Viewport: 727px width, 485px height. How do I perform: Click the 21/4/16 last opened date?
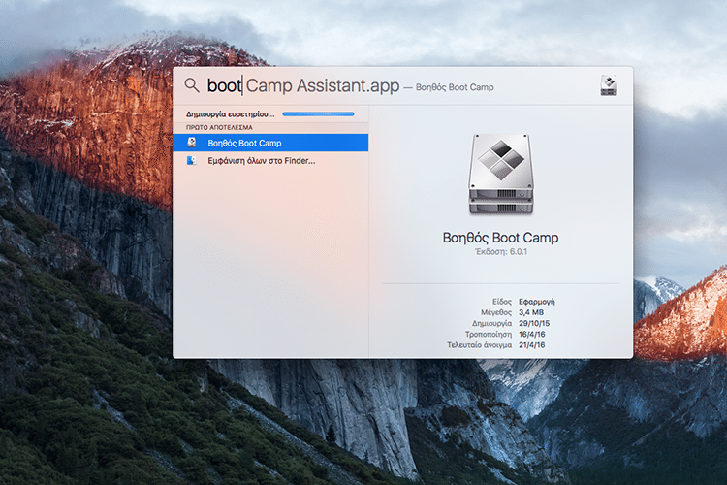pyautogui.click(x=532, y=345)
